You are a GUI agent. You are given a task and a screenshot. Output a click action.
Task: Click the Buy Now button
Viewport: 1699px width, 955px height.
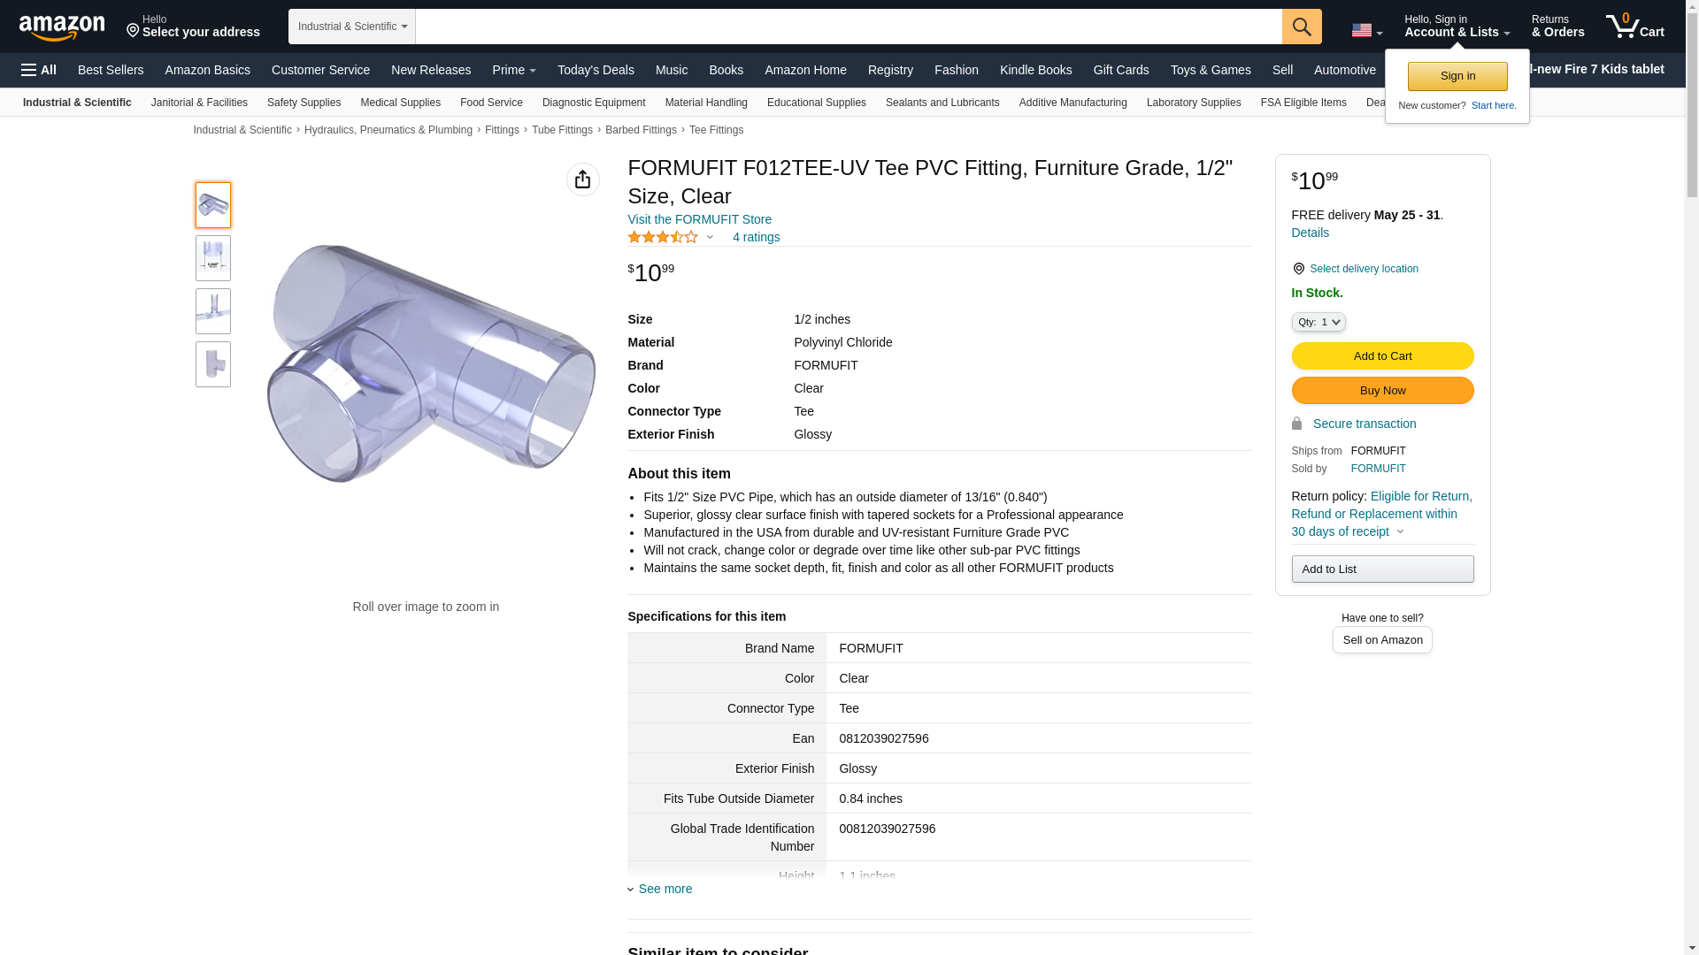point(1382,390)
